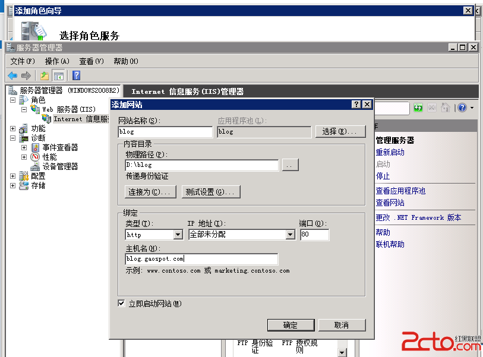Collapse the Diagnostics (诊断) node

pyautogui.click(x=12, y=138)
